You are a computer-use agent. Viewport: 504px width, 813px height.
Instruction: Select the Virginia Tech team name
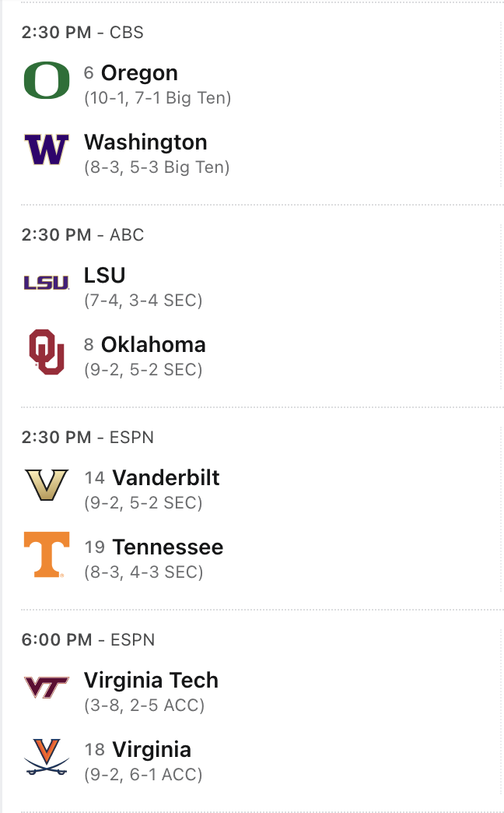[151, 681]
